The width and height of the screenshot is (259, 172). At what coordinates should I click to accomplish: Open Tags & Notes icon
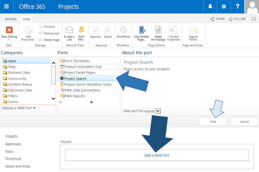193,33
